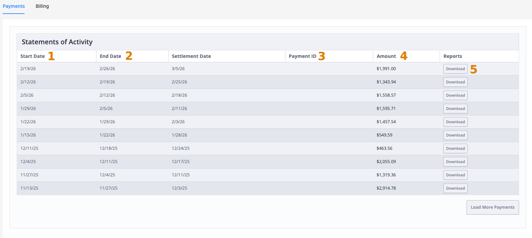This screenshot has width=532, height=238.
Task: Download the $1,558.57 statement report
Action: (x=455, y=95)
